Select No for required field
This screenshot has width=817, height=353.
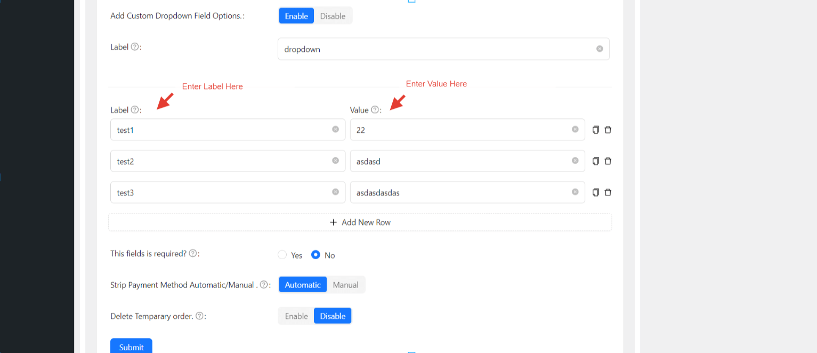(x=316, y=255)
